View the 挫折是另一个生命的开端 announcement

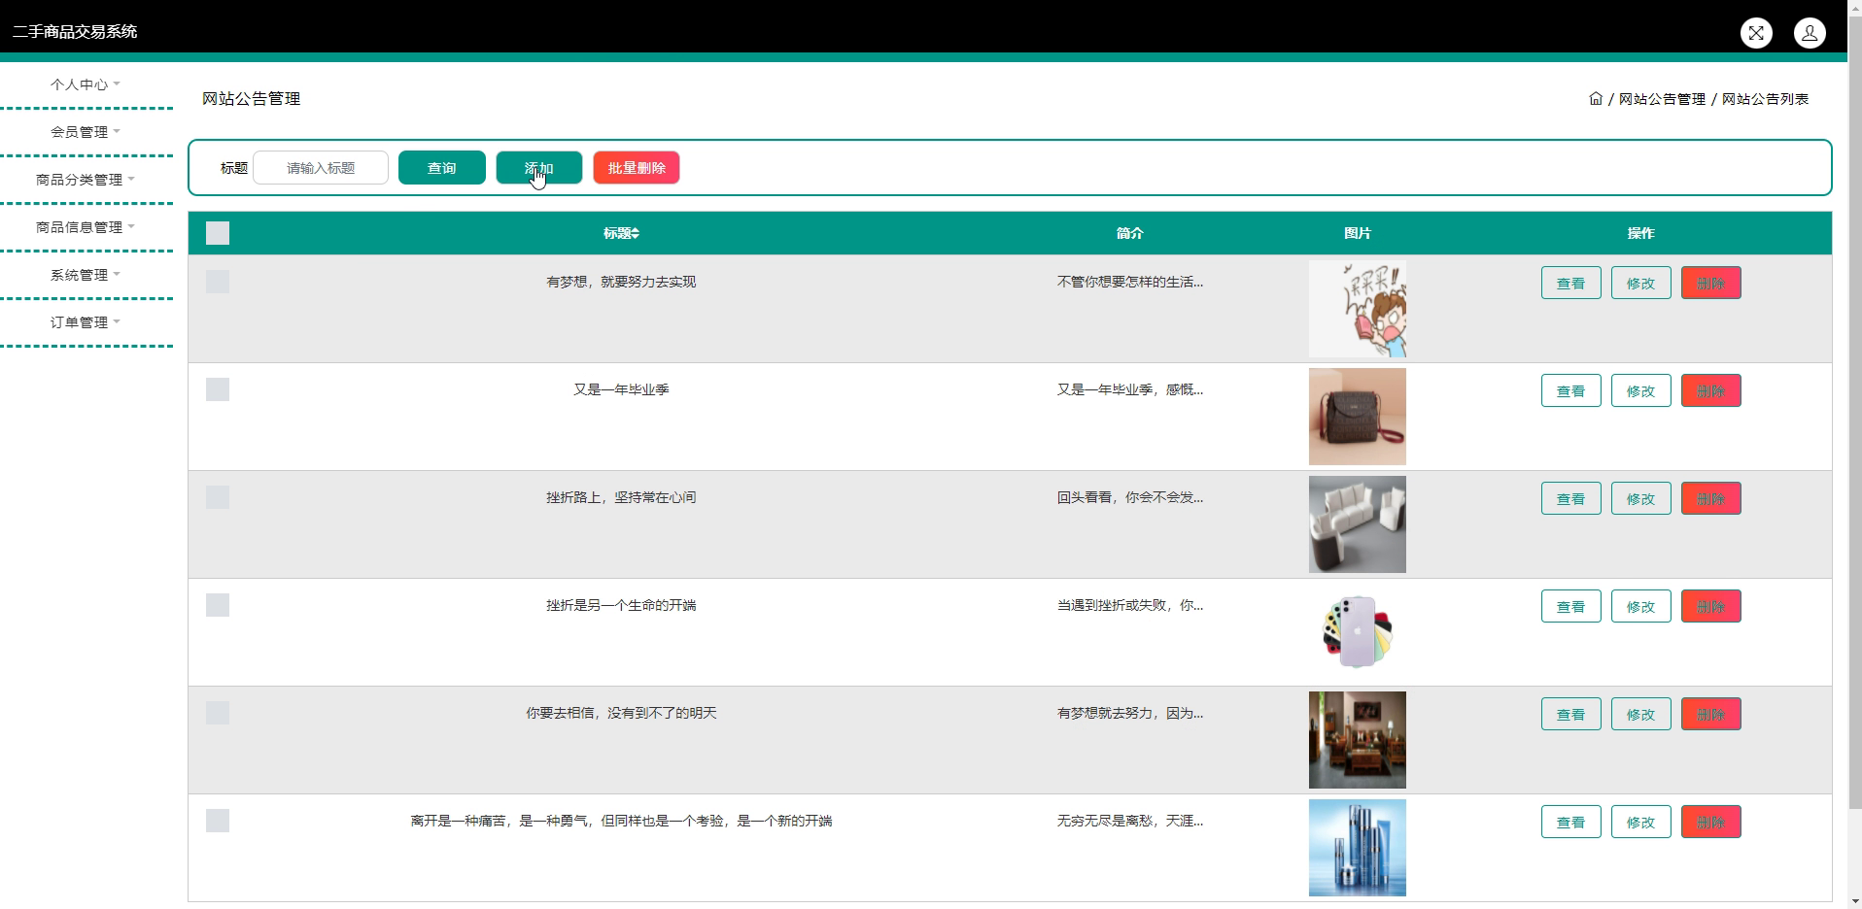click(1571, 607)
